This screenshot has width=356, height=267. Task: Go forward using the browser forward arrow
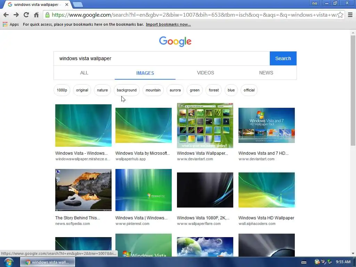click(16, 15)
